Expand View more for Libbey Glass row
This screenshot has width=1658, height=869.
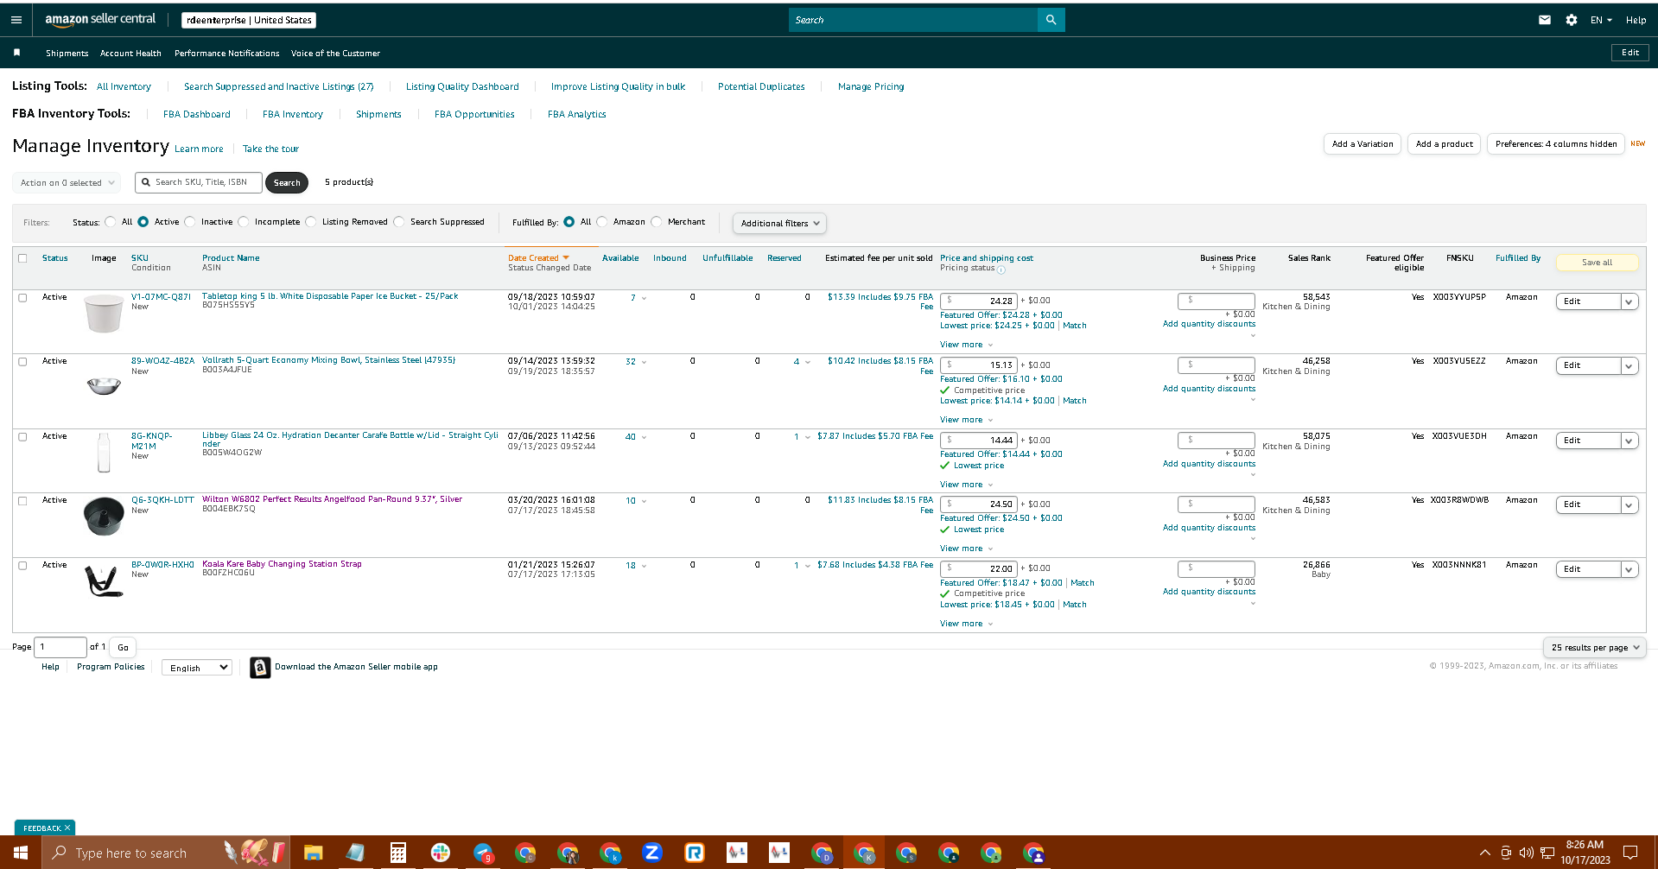point(966,485)
